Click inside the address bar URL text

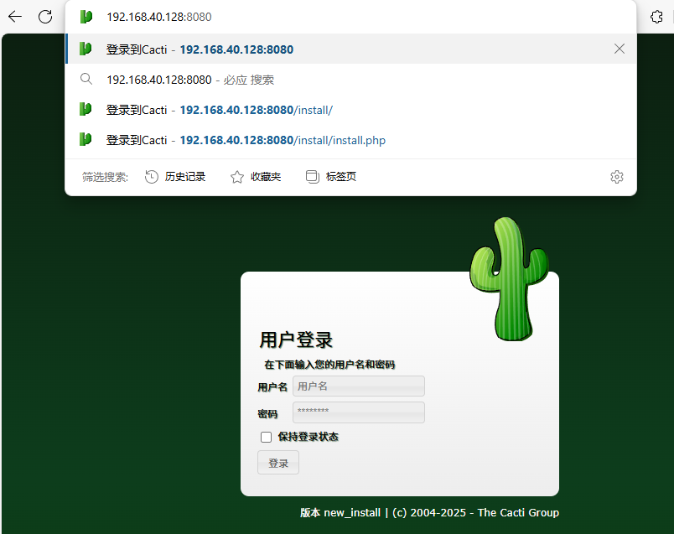[x=159, y=17]
